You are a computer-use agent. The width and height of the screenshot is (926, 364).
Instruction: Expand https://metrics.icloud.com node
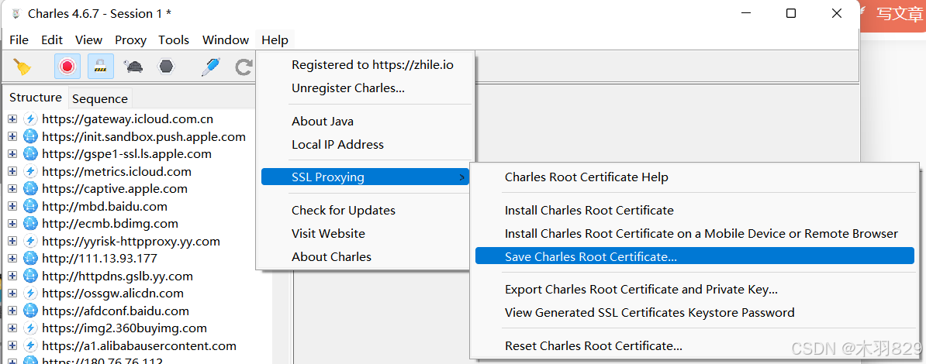[x=12, y=172]
